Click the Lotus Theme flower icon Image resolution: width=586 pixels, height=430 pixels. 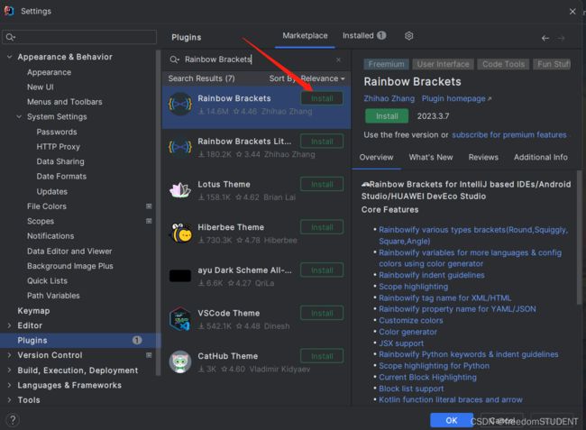click(x=180, y=190)
